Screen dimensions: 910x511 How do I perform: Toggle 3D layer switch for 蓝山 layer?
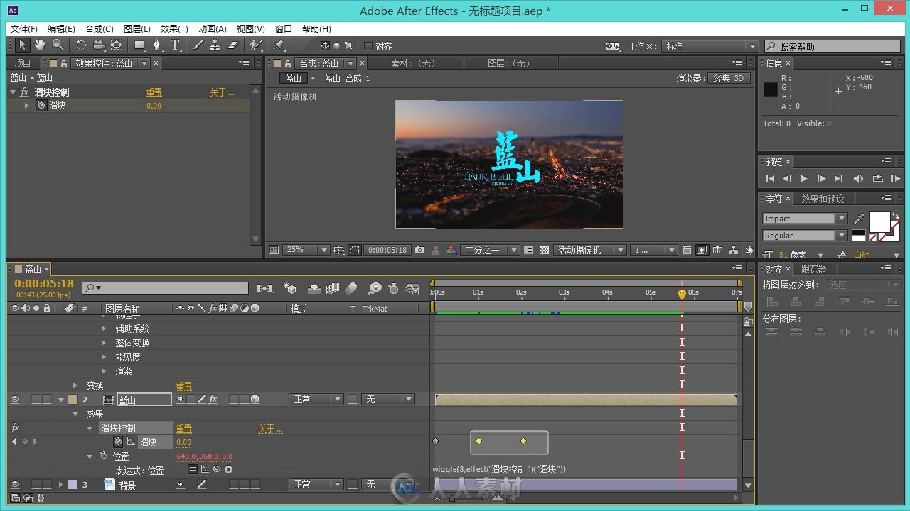point(255,400)
